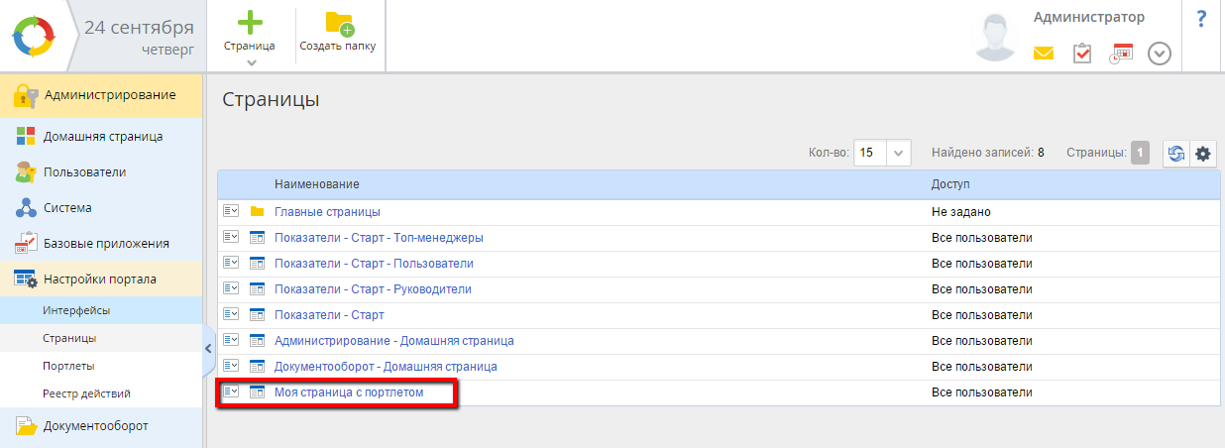Collapse the left sidebar panel

point(208,348)
